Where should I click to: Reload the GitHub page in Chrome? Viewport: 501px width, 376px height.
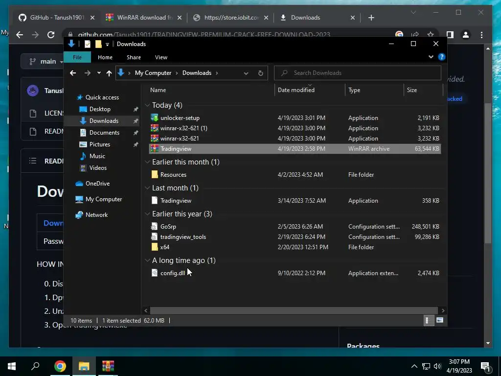[51, 35]
